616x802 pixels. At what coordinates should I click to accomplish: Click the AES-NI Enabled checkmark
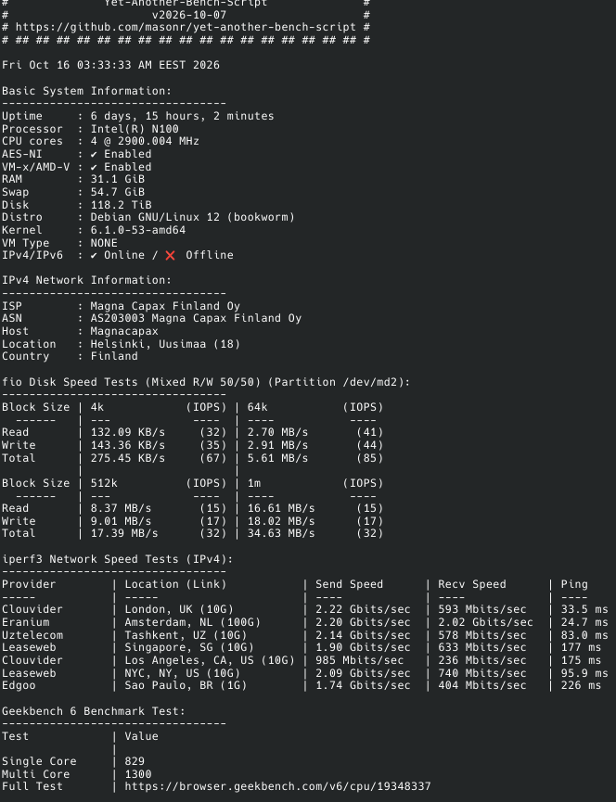(94, 154)
